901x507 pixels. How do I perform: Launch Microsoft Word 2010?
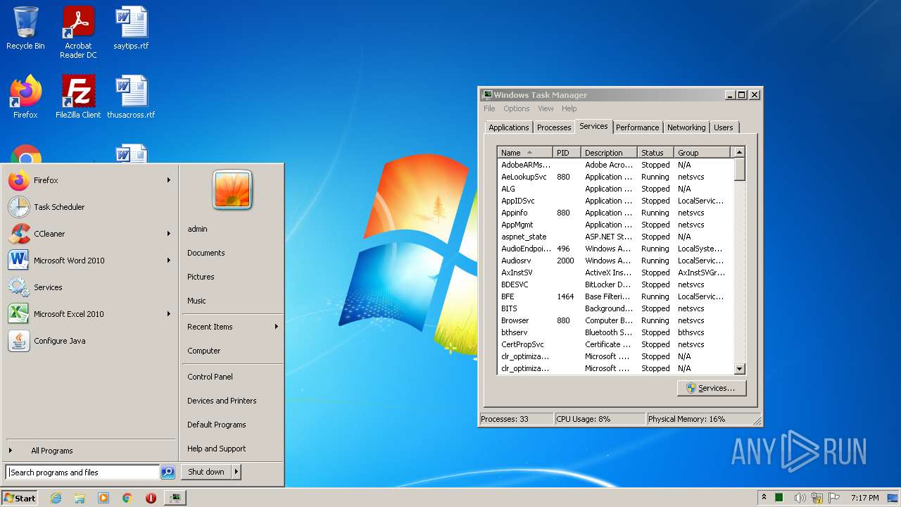click(x=89, y=261)
